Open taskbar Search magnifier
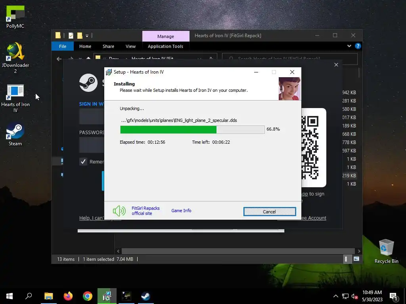This screenshot has height=304, width=406. (x=29, y=296)
